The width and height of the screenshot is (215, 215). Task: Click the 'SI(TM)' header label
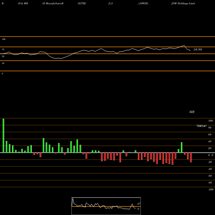tap(82, 3)
